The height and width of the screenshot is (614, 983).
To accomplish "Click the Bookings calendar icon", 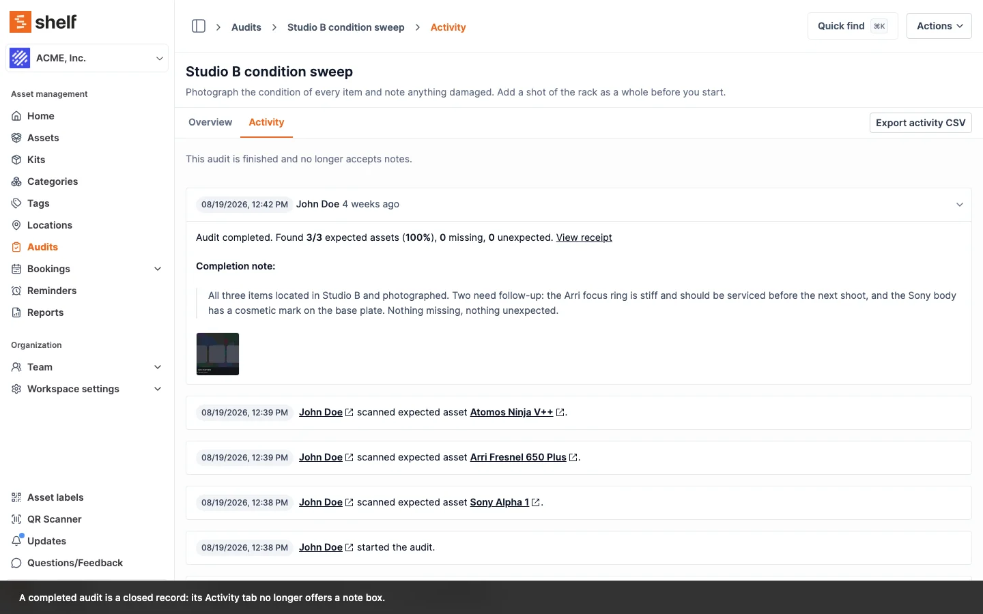I will coord(16,269).
